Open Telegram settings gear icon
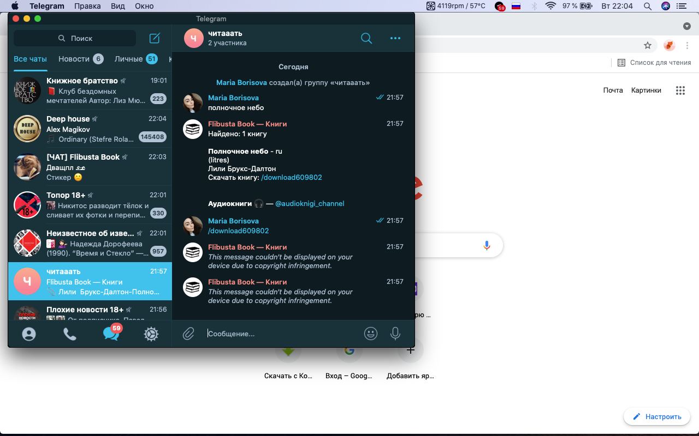 click(x=151, y=334)
